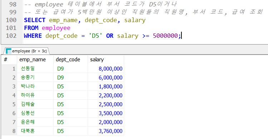Click the emp_name column header

click(35, 60)
